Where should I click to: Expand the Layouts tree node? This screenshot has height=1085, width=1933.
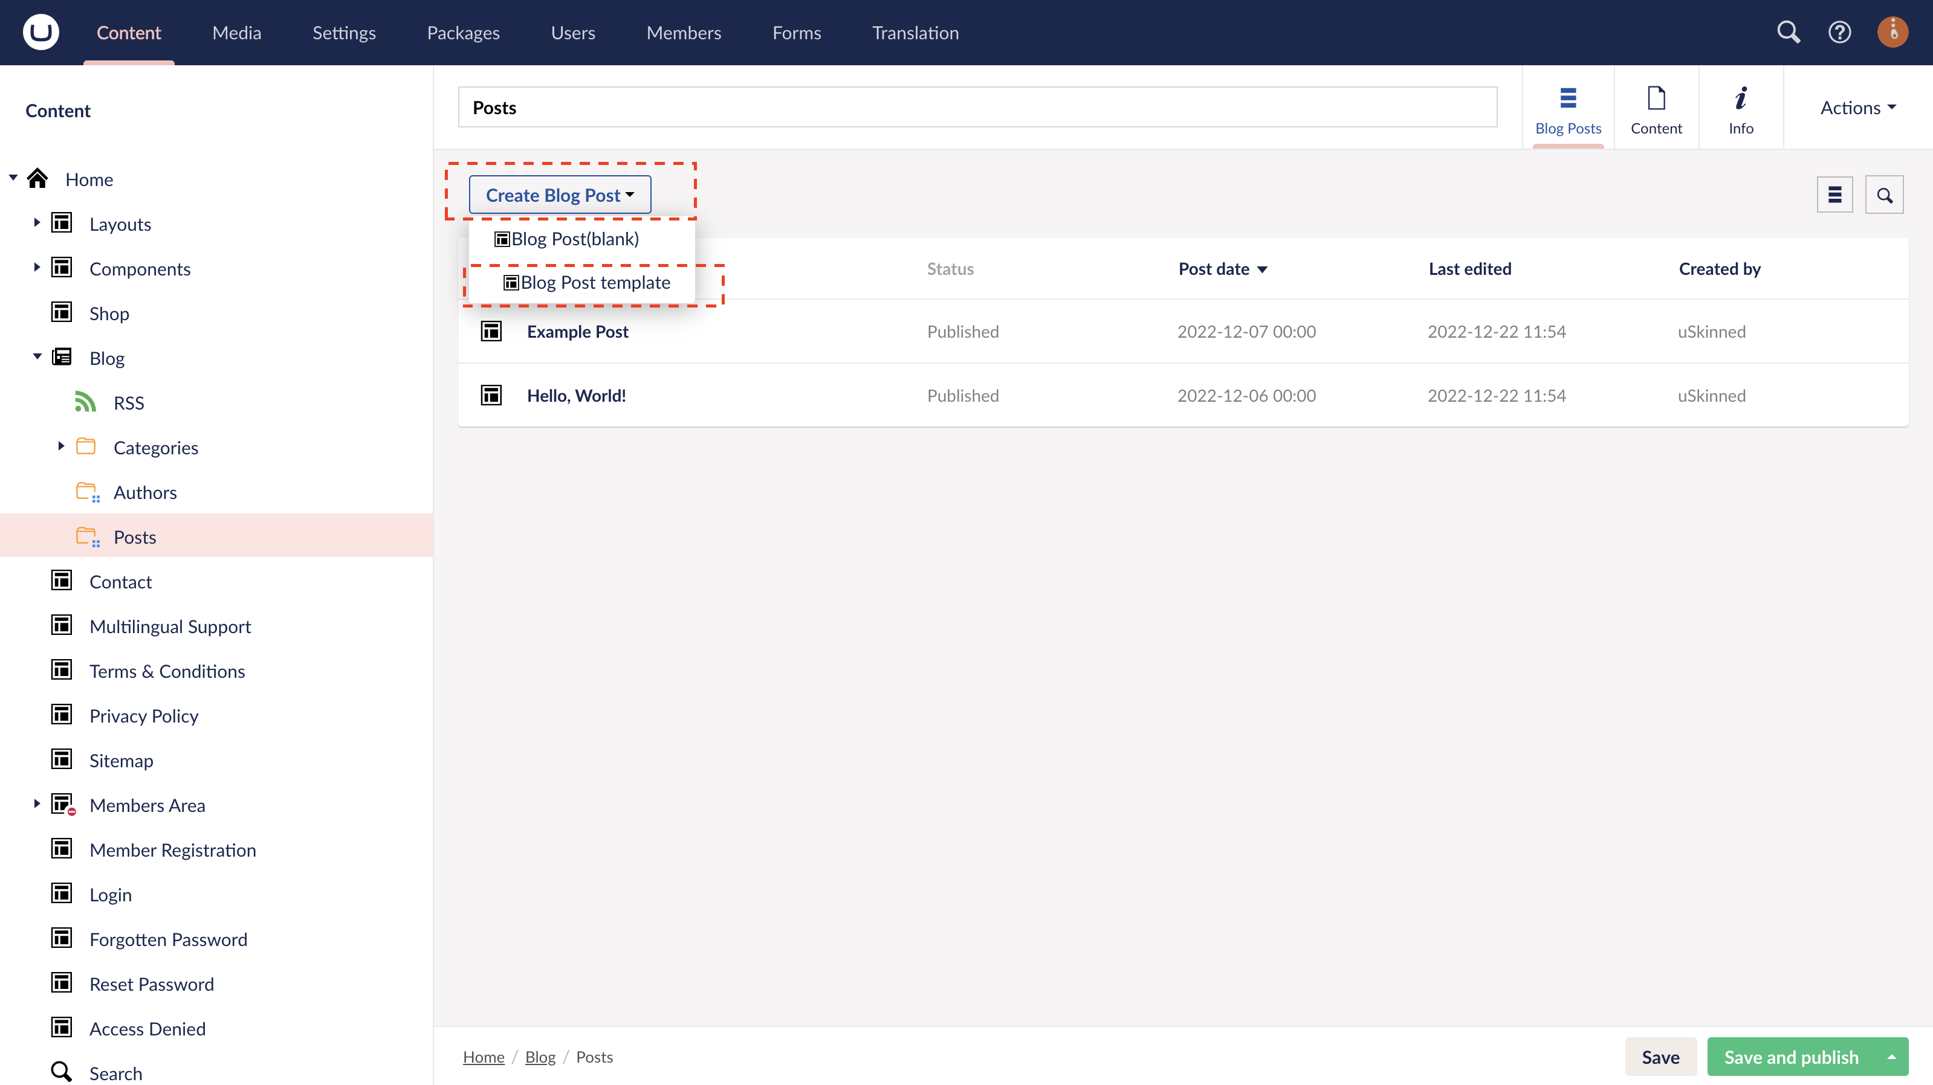click(x=37, y=223)
